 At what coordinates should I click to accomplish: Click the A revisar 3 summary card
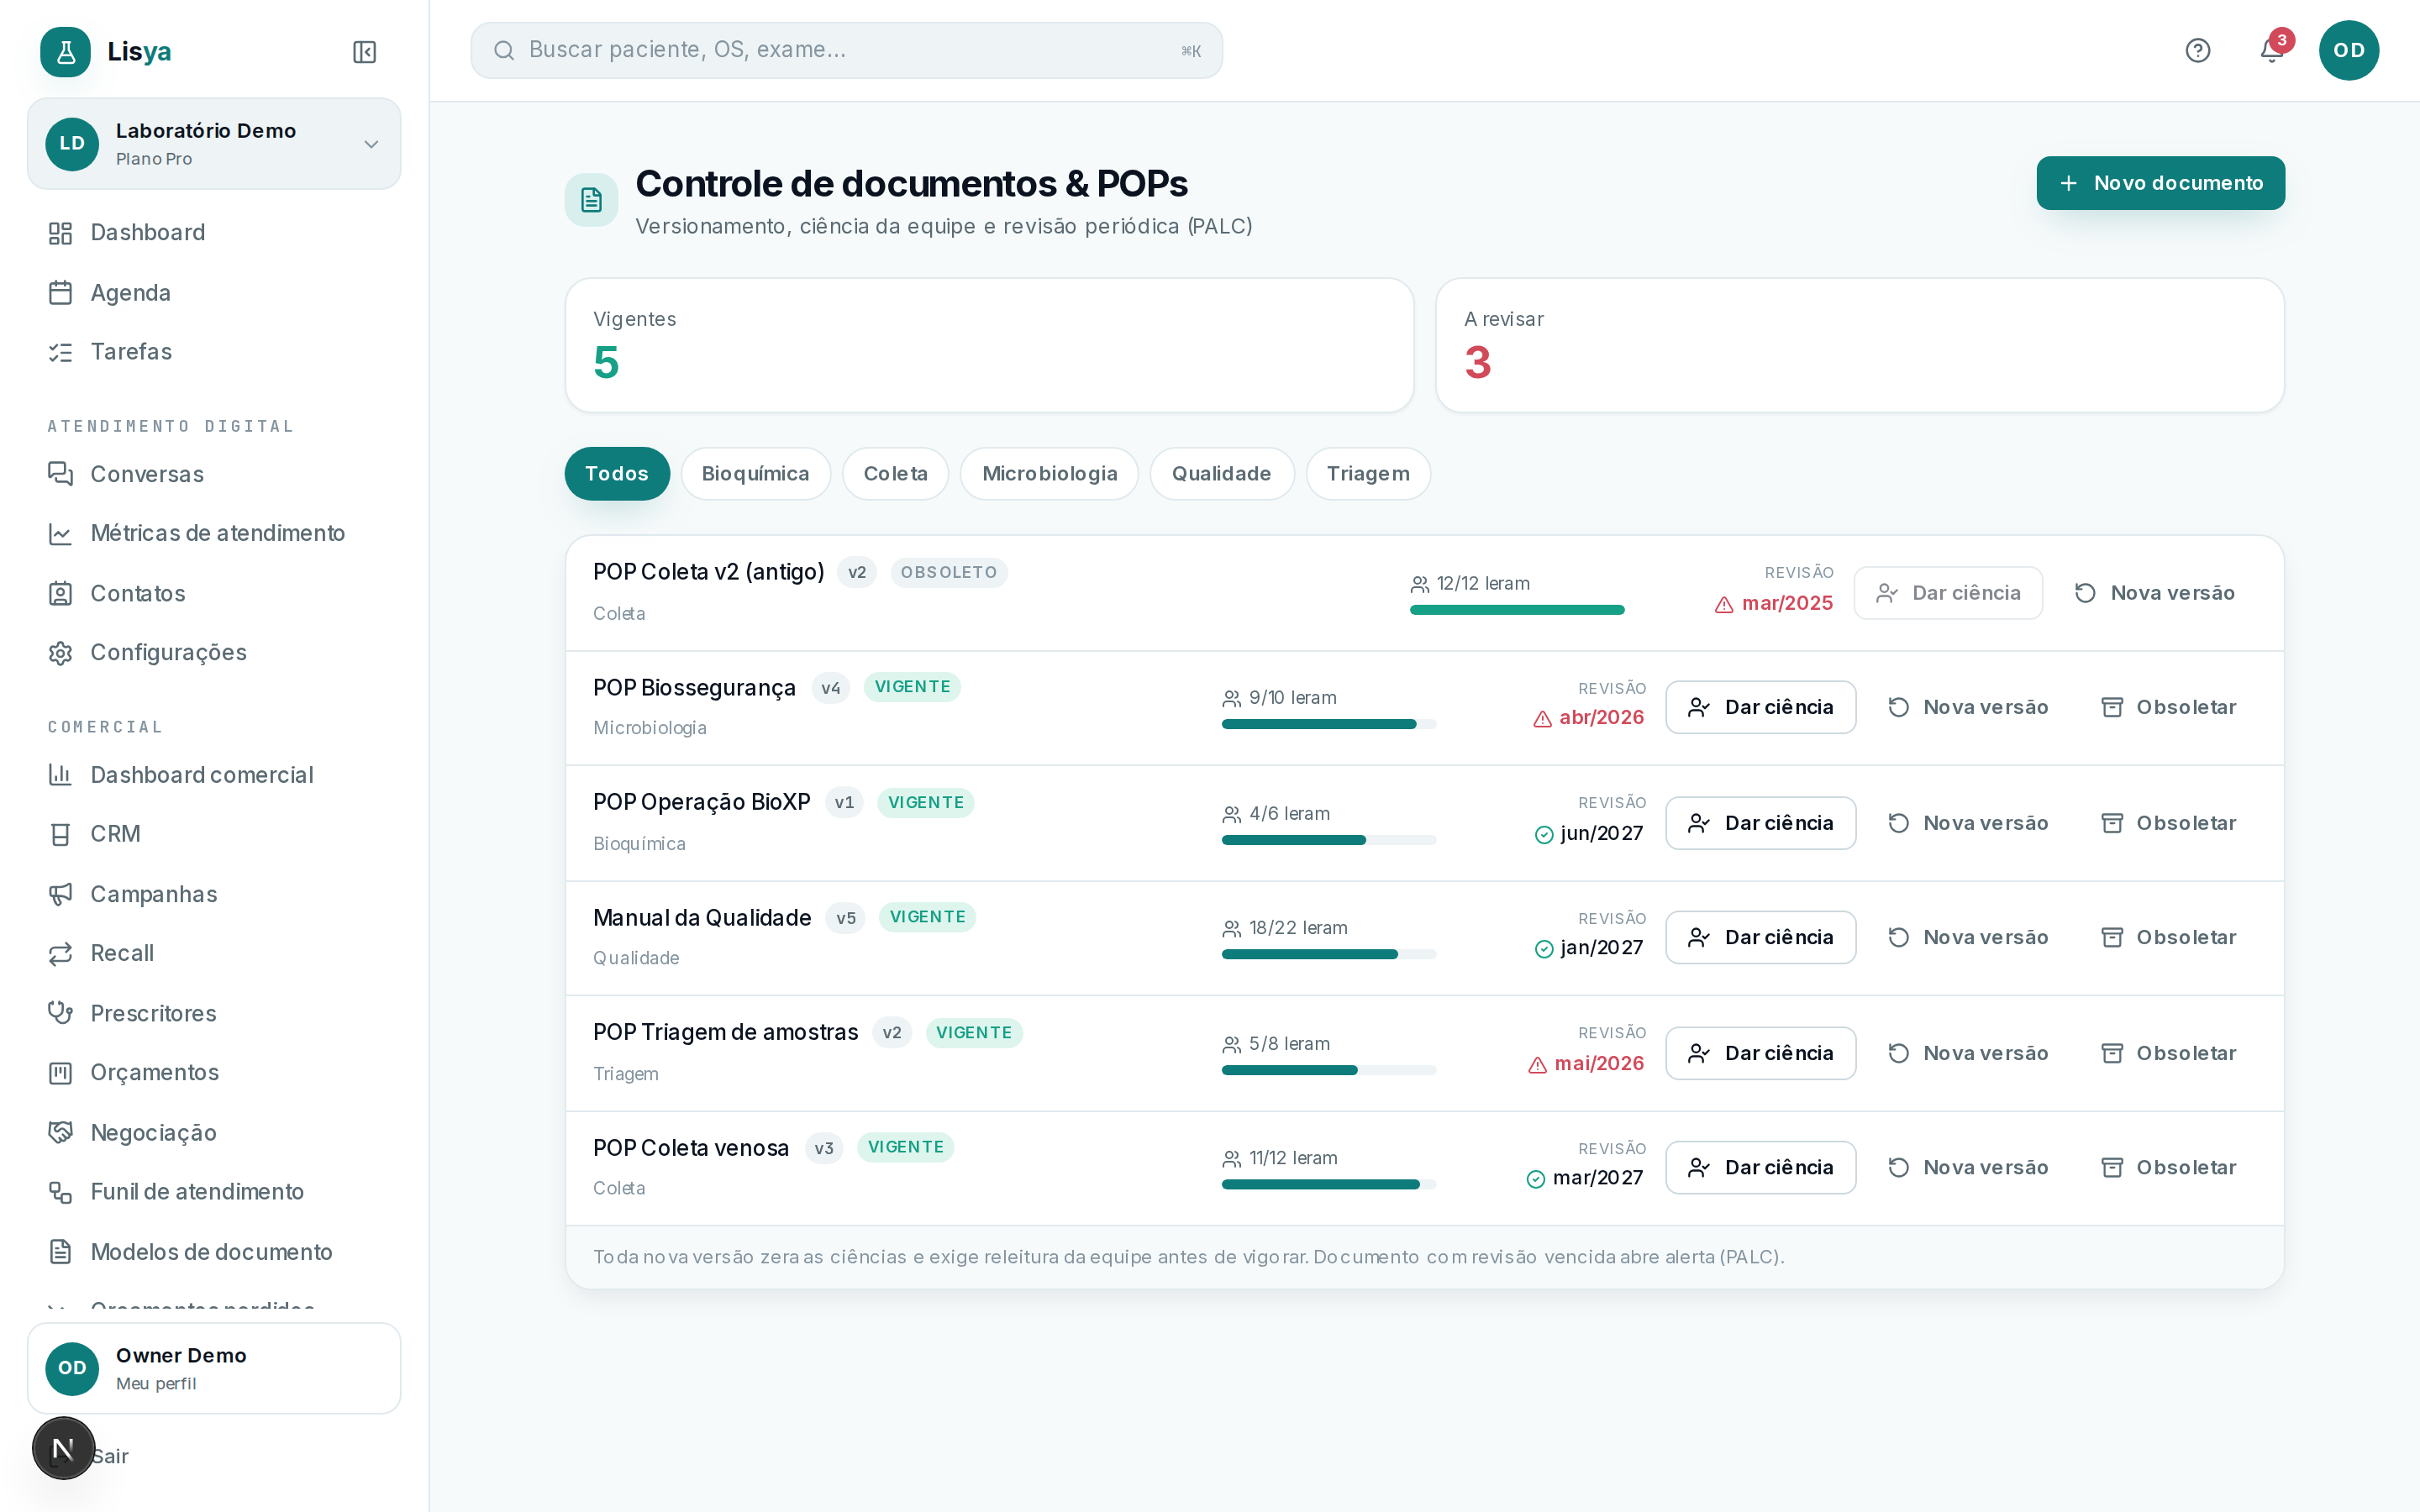[x=1860, y=345]
